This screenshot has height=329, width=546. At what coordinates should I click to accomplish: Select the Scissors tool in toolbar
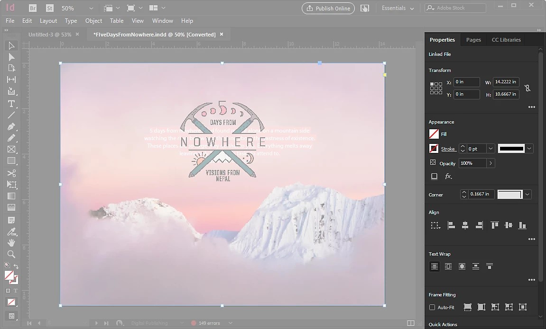(11, 173)
